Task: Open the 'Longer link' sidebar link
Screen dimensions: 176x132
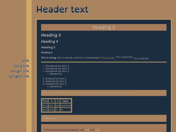Action: (20, 71)
